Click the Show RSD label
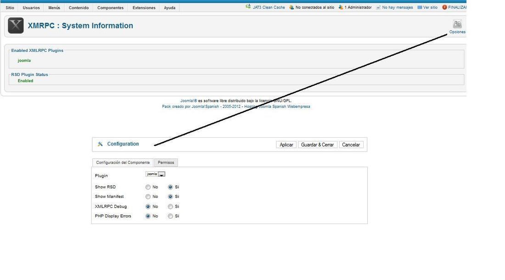The height and width of the screenshot is (280, 505). [105, 187]
